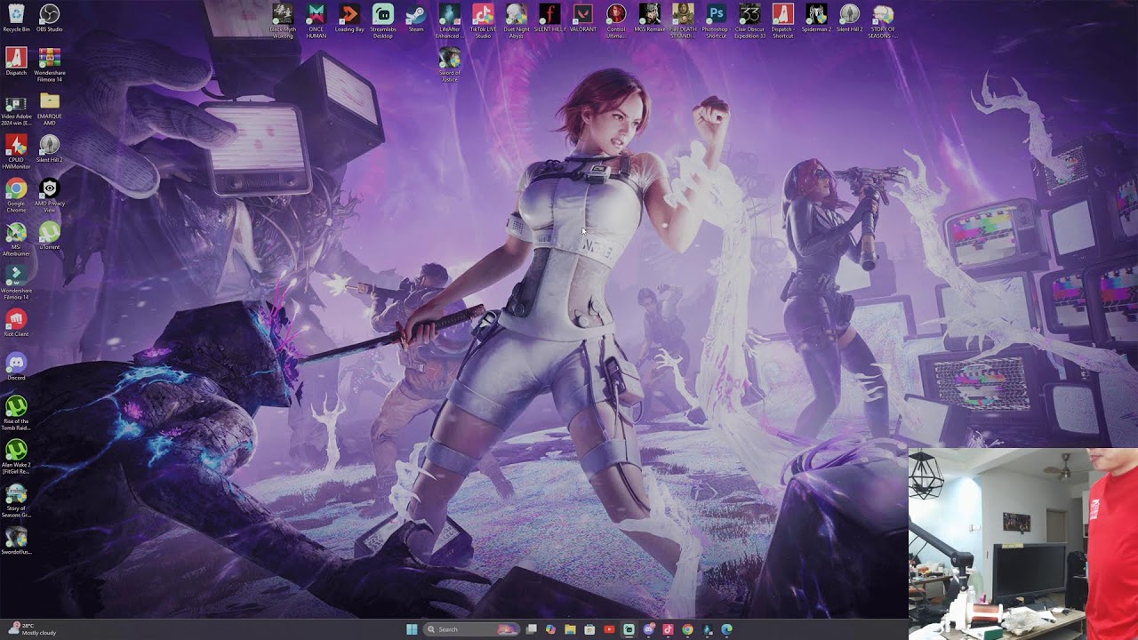Screen dimensions: 1138x640
Task: Select the Sword of Justice shortcut
Action: [450, 65]
